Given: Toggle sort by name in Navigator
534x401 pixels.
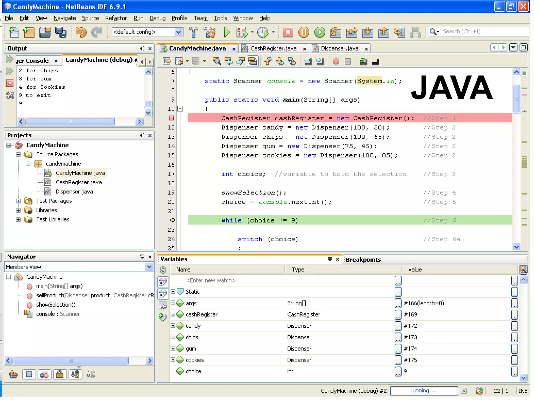Looking at the screenshot, I should pyautogui.click(x=75, y=375).
